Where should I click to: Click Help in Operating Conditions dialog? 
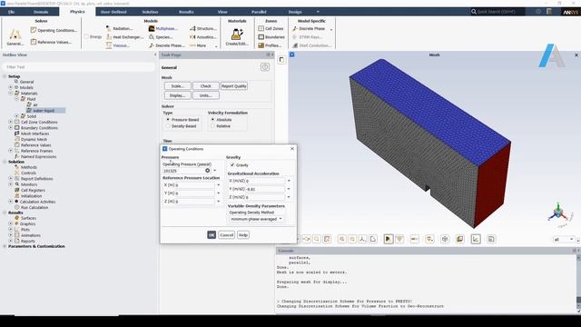click(243, 235)
